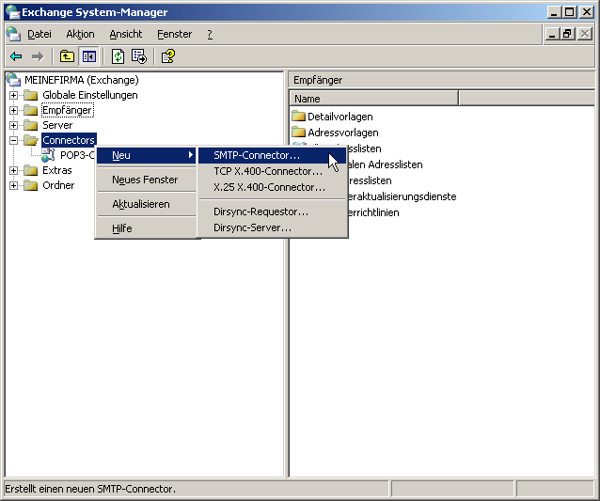This screenshot has height=501, width=600.
Task: Click the Globale Einstellungen folder icon
Action: (x=31, y=95)
